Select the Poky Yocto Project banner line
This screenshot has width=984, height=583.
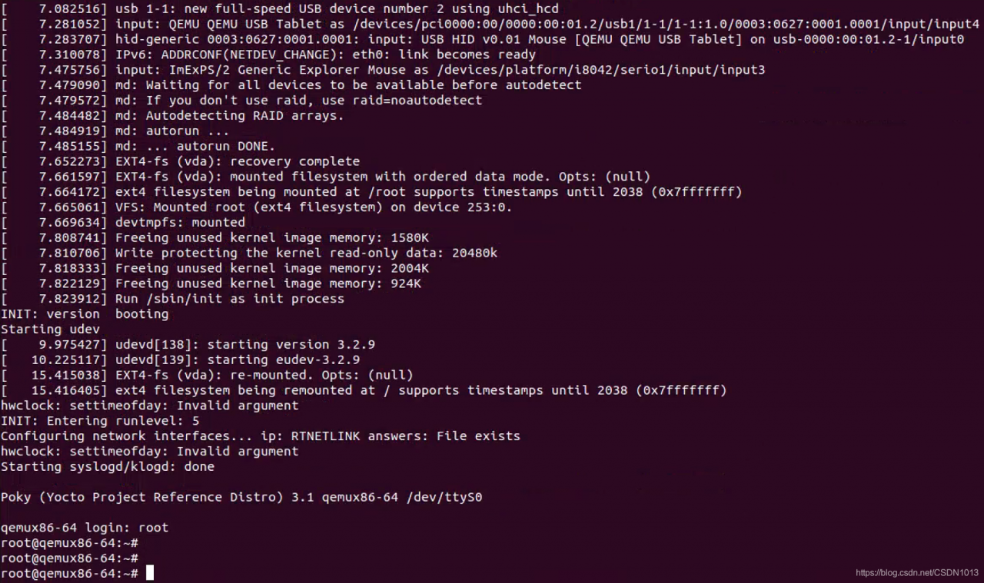click(x=241, y=497)
